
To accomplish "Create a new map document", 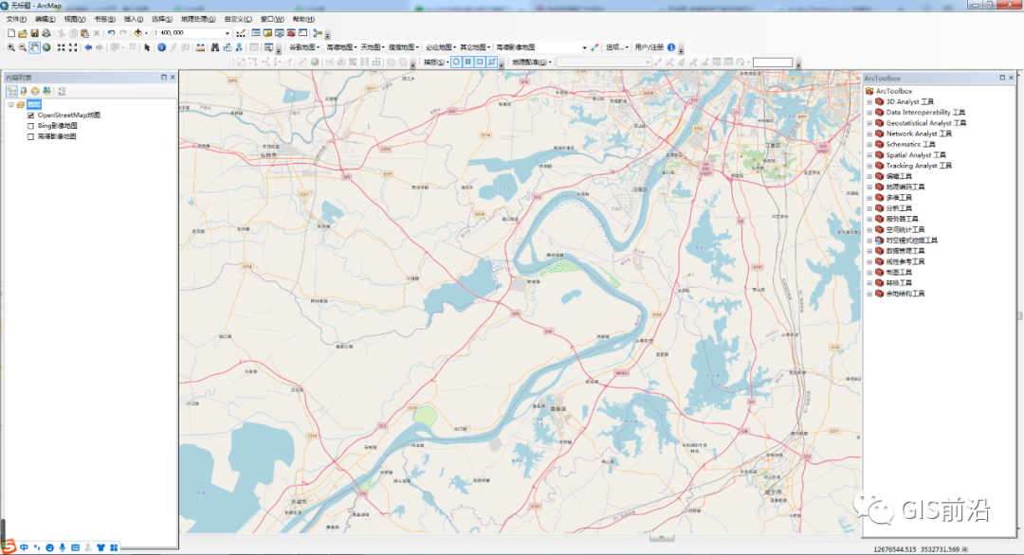I will tap(11, 32).
